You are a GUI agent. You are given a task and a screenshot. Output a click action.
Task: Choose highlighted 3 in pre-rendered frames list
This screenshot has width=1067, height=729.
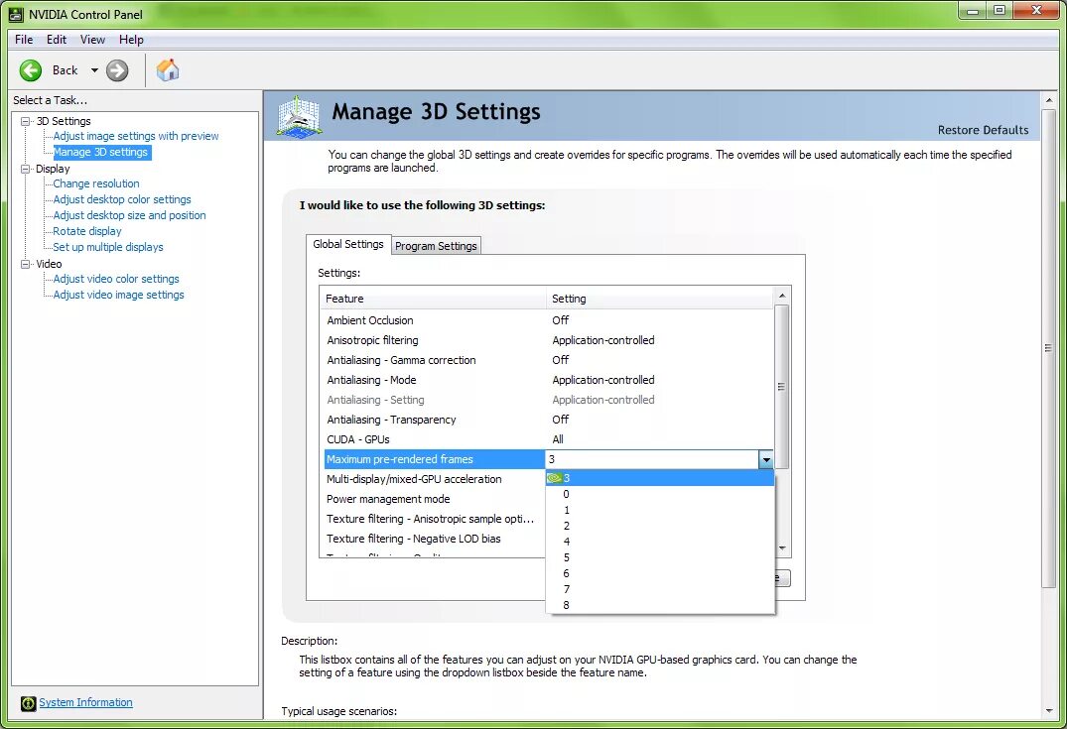660,478
